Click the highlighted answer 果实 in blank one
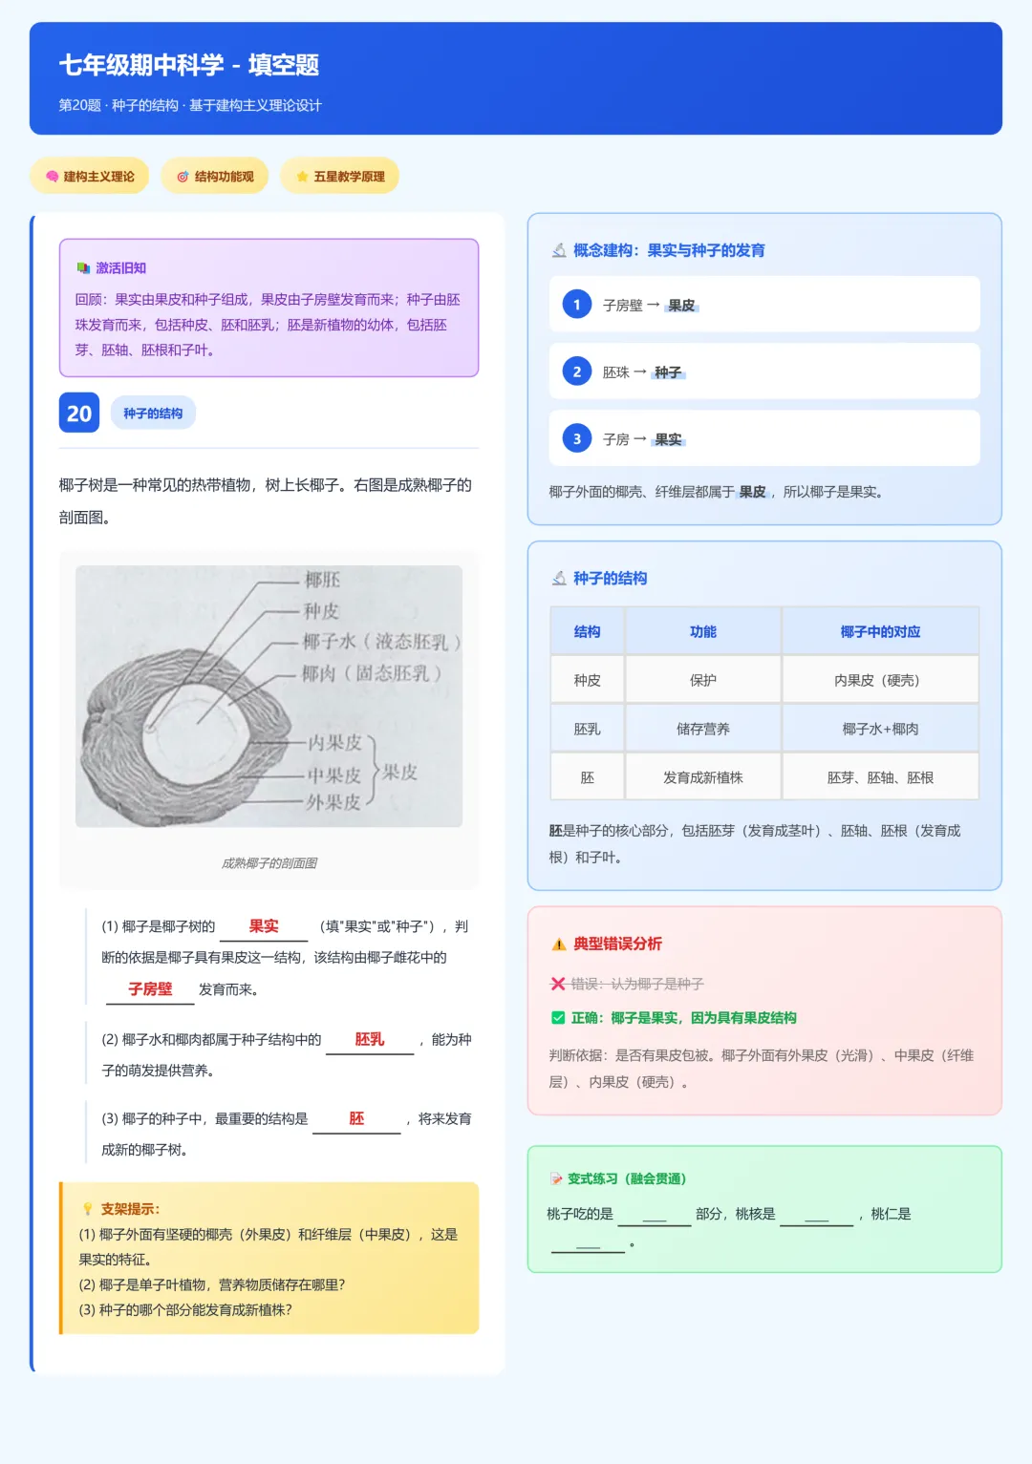The image size is (1032, 1464). coord(265,925)
